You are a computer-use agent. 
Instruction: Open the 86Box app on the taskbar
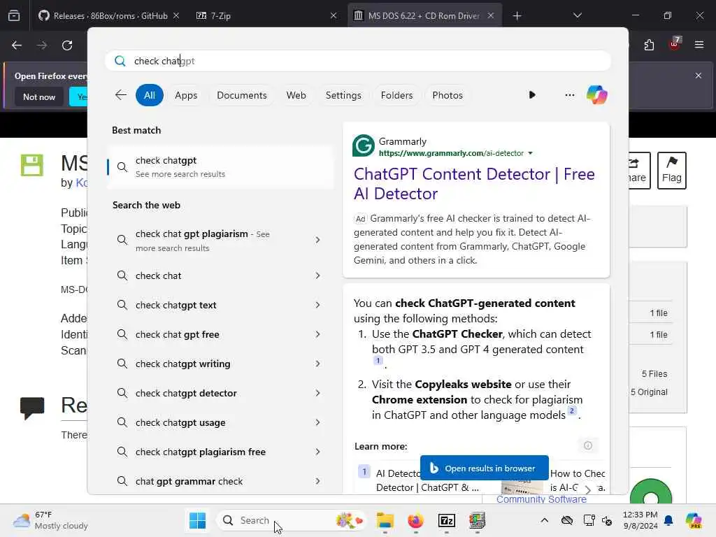coord(477,520)
